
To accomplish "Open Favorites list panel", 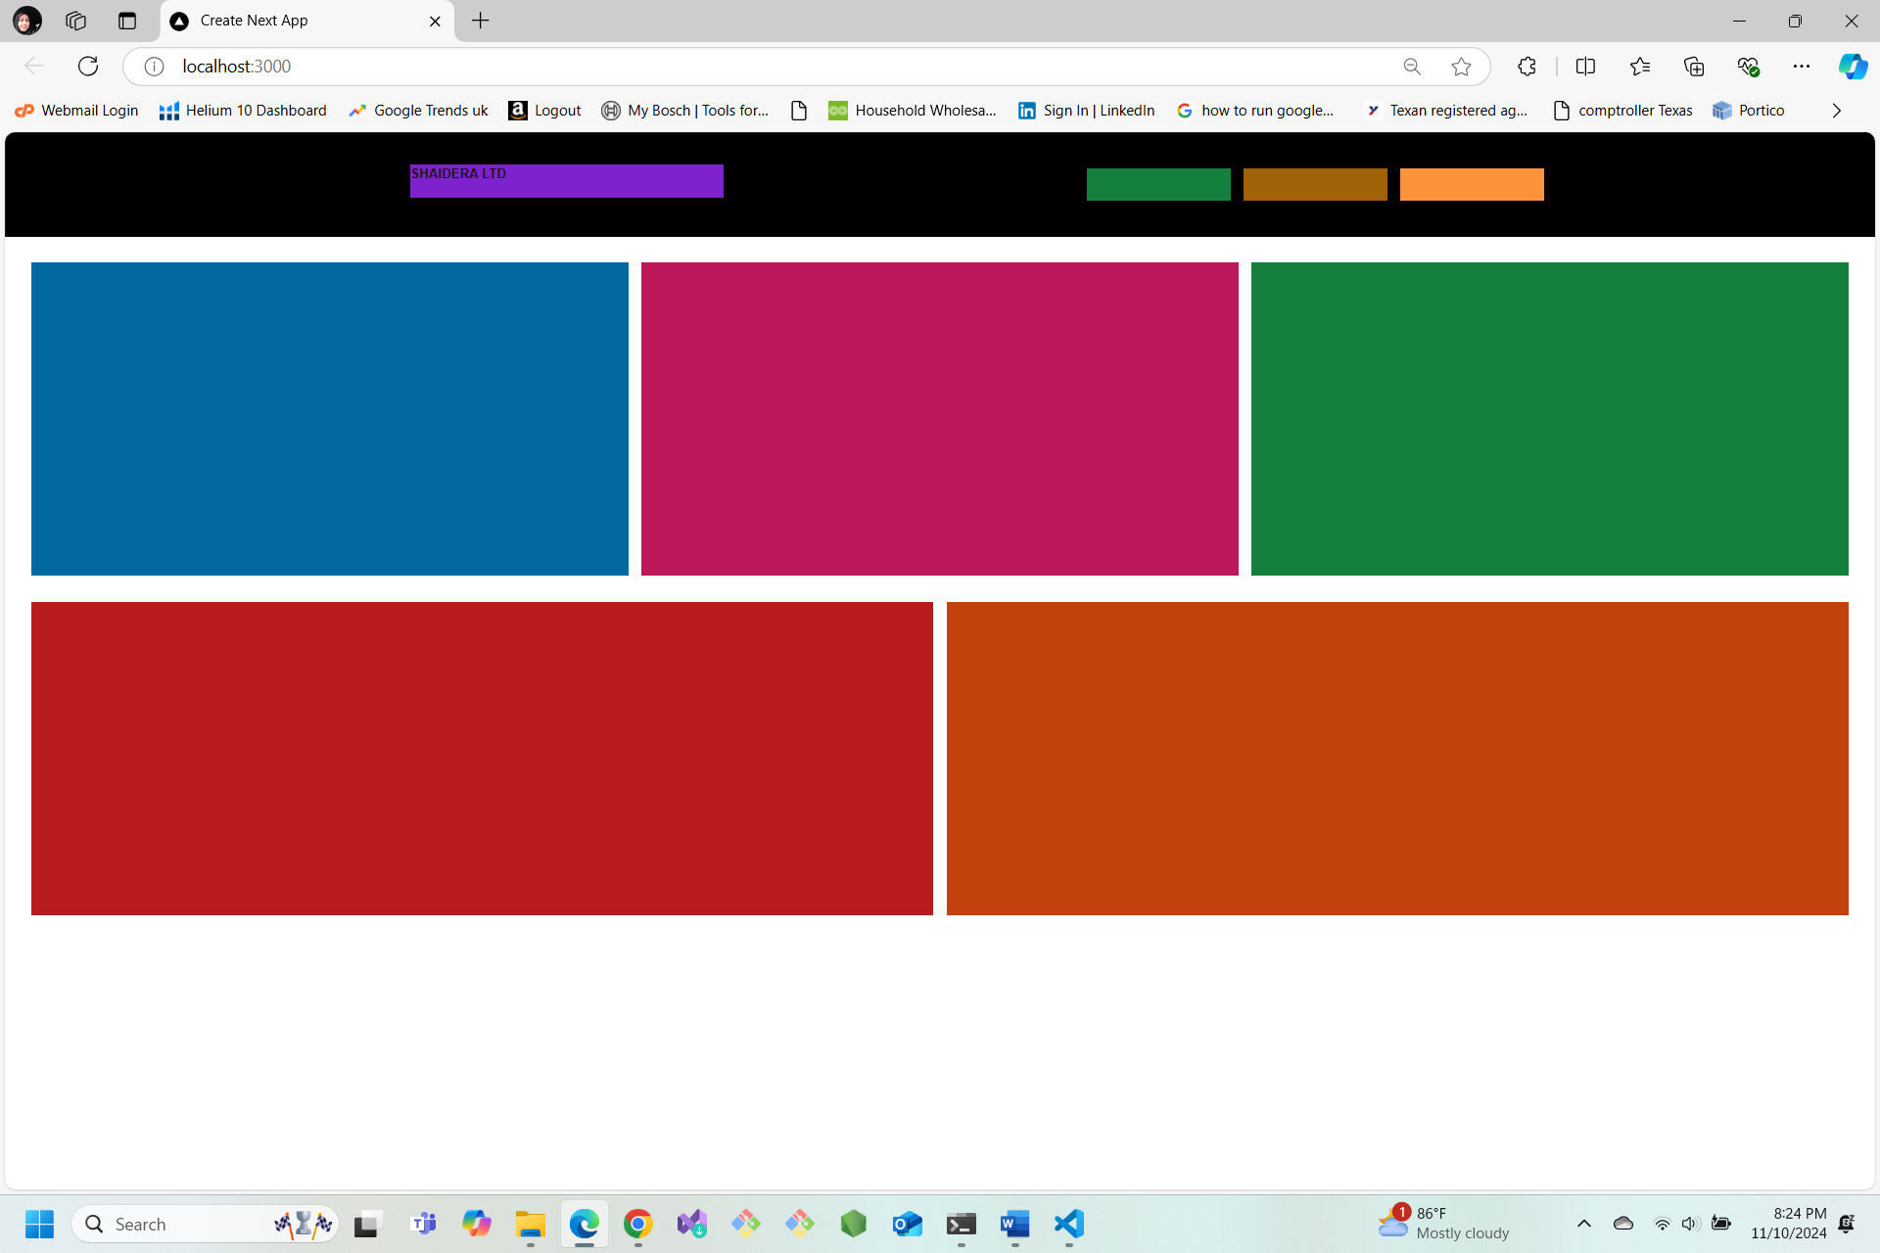I will point(1640,67).
